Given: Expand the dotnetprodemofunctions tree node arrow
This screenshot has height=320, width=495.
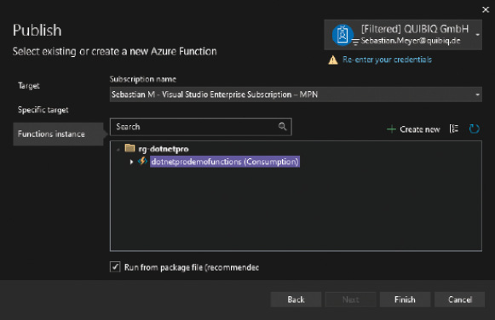Looking at the screenshot, I should click(131, 162).
